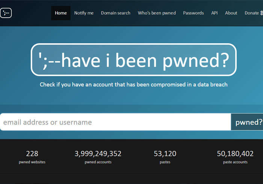Click the Donate link
This screenshot has height=184, width=263.
point(252,13)
